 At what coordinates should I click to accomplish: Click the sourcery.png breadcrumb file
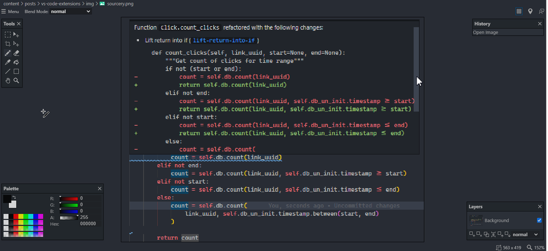pyautogui.click(x=120, y=4)
